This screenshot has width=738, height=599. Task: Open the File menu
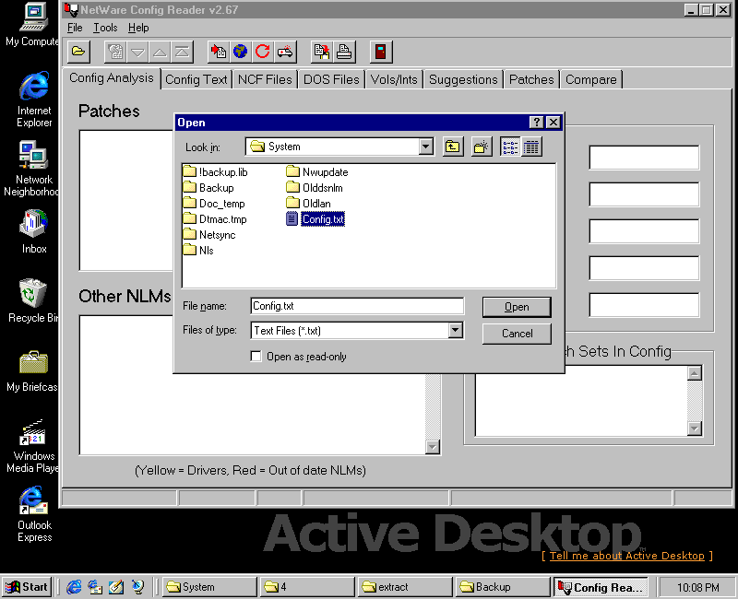75,28
